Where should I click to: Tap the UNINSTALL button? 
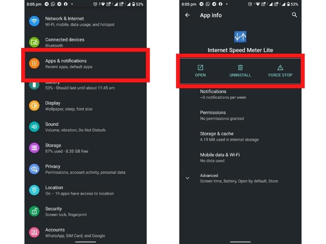[x=240, y=71]
